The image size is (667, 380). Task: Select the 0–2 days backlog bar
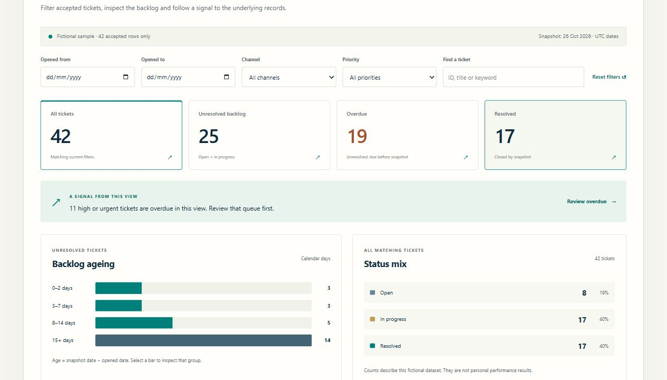[x=204, y=288]
